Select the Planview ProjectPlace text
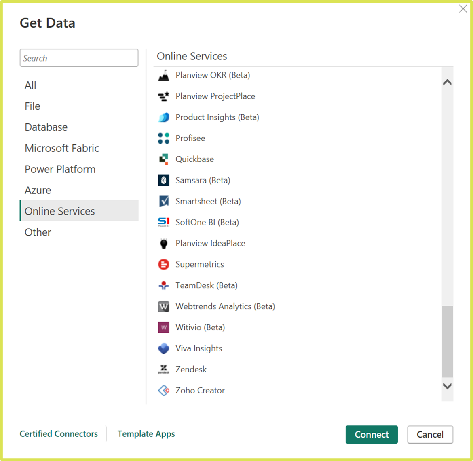The width and height of the screenshot is (473, 461). (215, 96)
